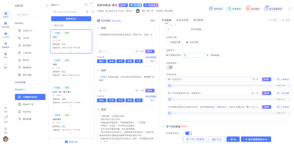Open the 意向标签 pill at top
The height and width of the screenshot is (144, 294).
click(x=216, y=9)
